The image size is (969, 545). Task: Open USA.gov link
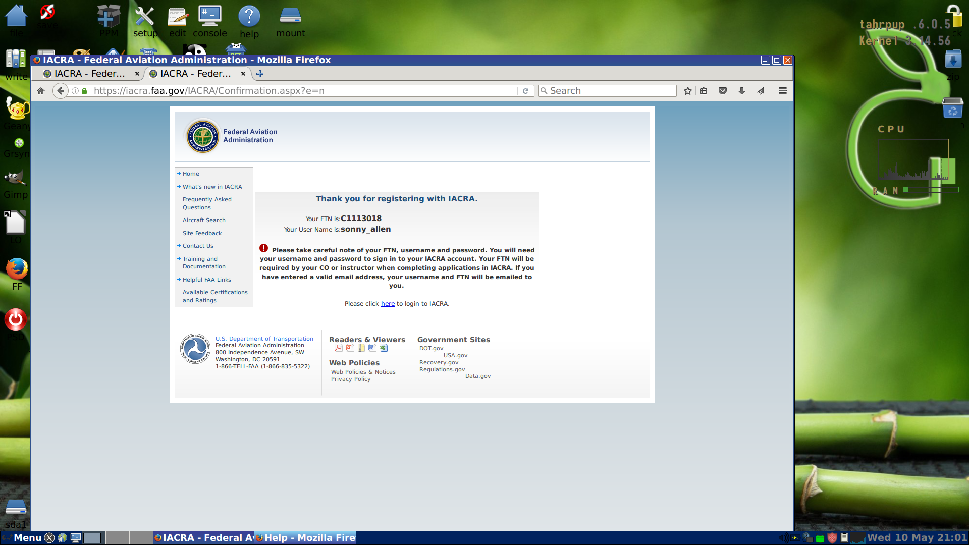pyautogui.click(x=455, y=355)
